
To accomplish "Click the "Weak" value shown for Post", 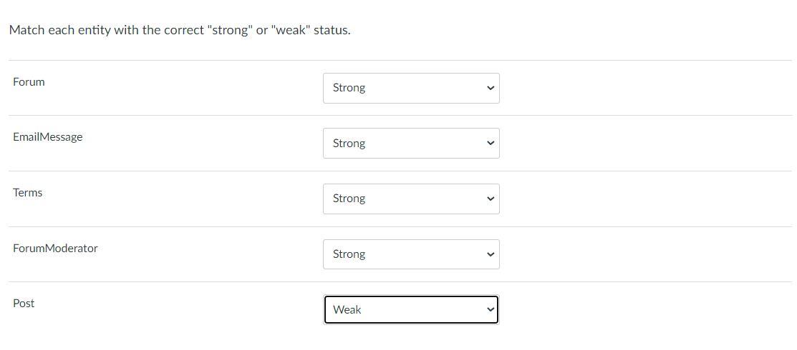I will pyautogui.click(x=347, y=310).
